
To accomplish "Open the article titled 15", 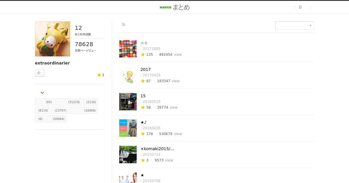I will pyautogui.click(x=143, y=96).
